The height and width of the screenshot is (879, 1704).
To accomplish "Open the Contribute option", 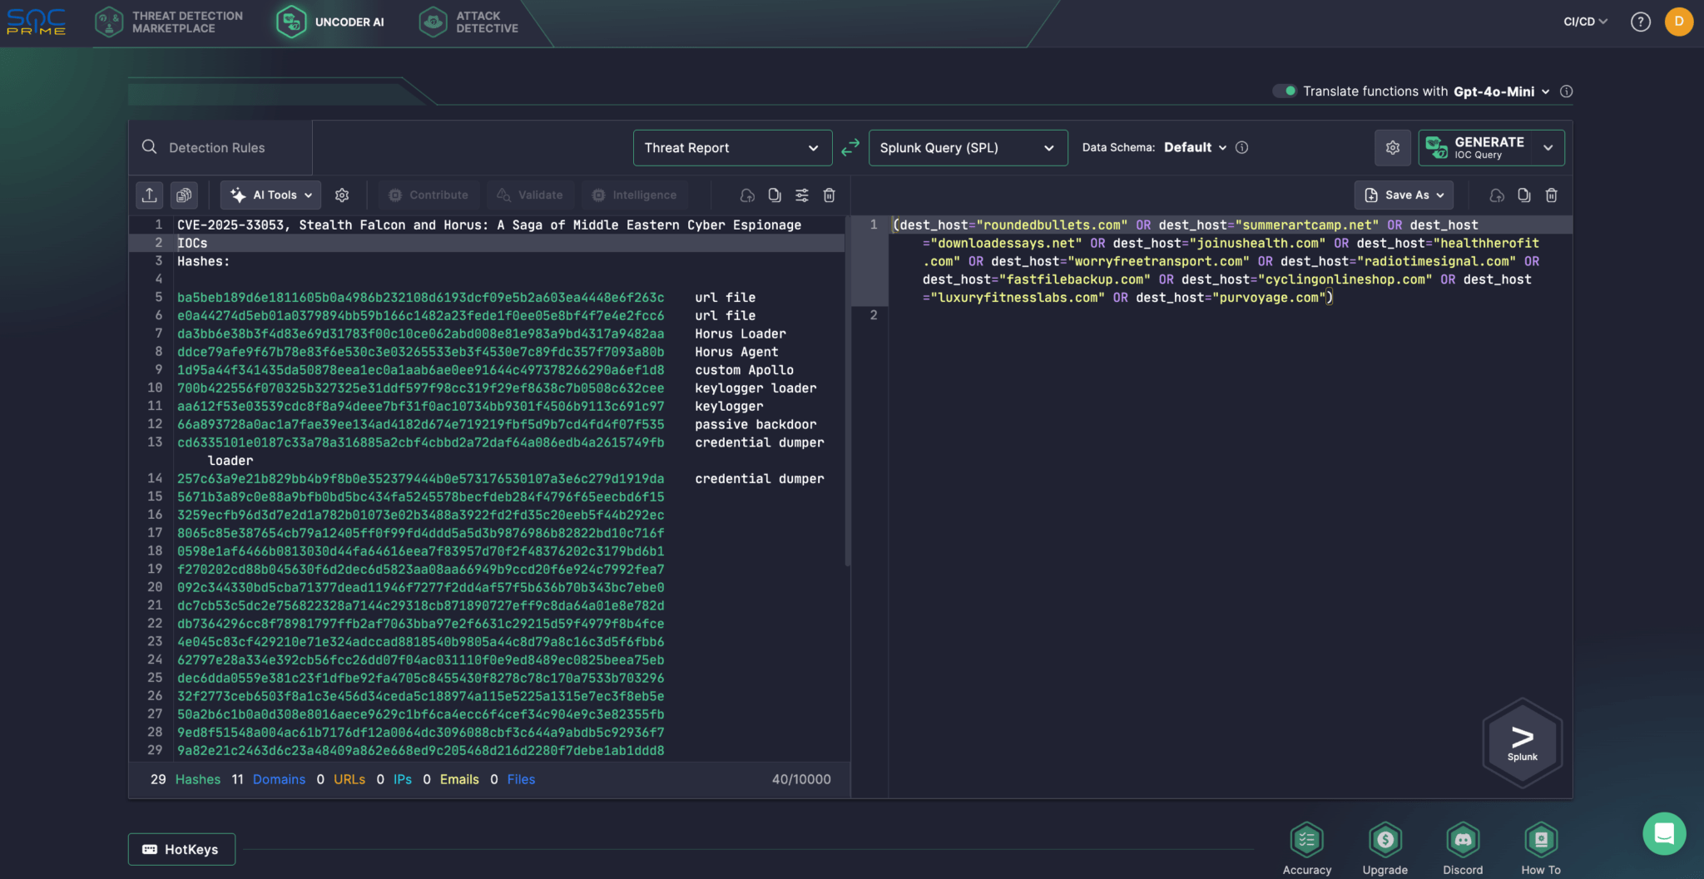I will (427, 195).
